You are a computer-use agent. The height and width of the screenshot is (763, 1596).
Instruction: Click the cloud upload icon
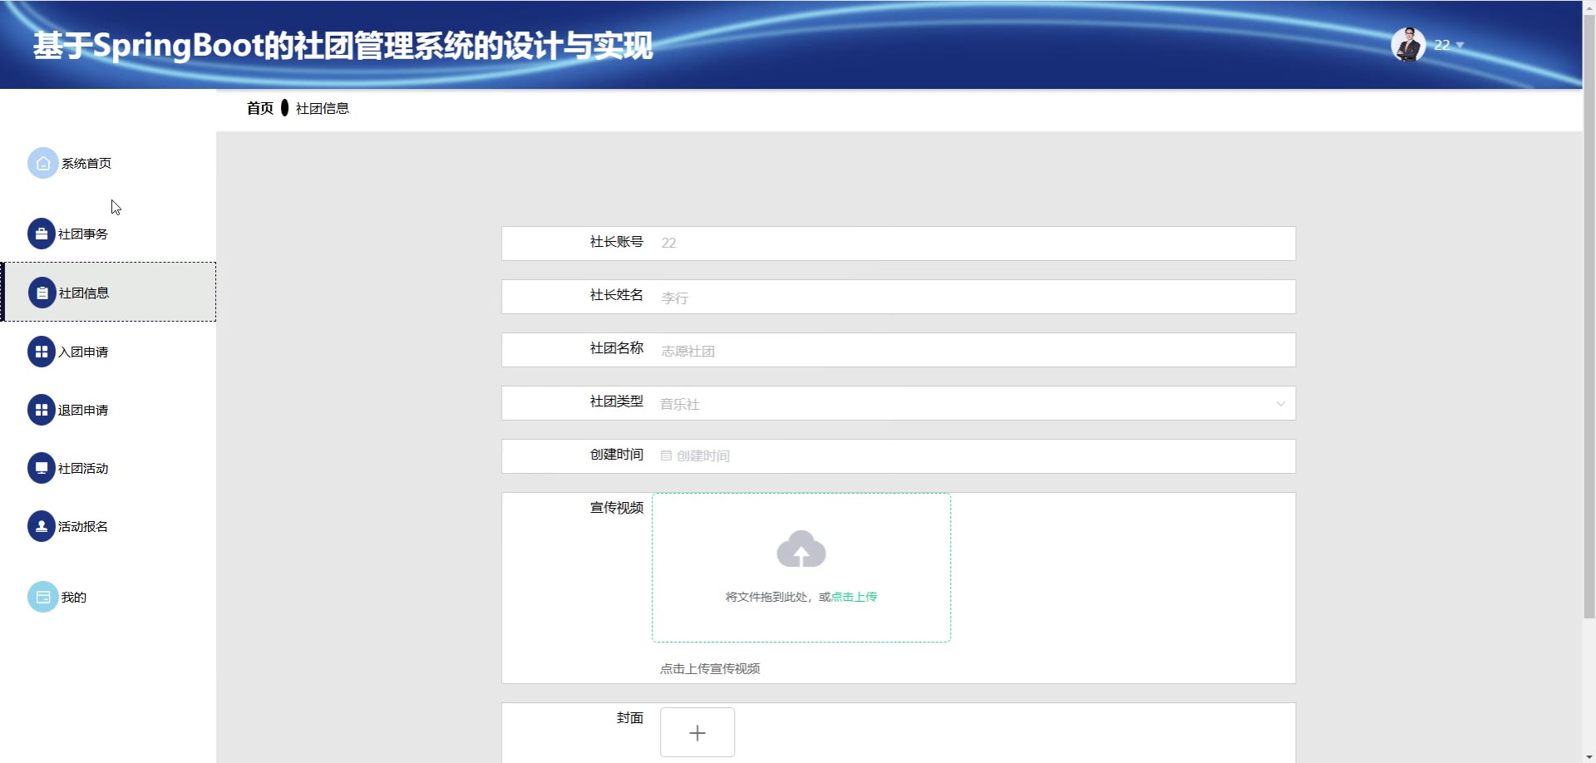801,549
